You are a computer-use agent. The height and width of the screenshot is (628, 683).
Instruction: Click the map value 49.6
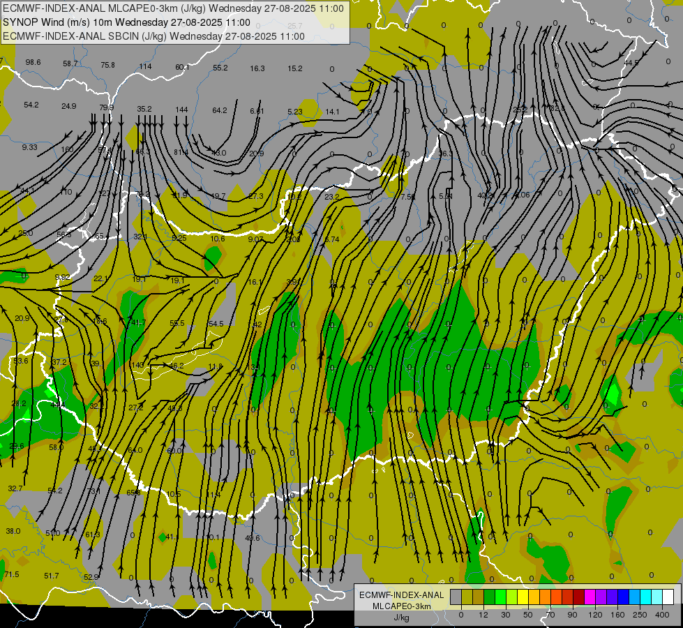(253, 538)
